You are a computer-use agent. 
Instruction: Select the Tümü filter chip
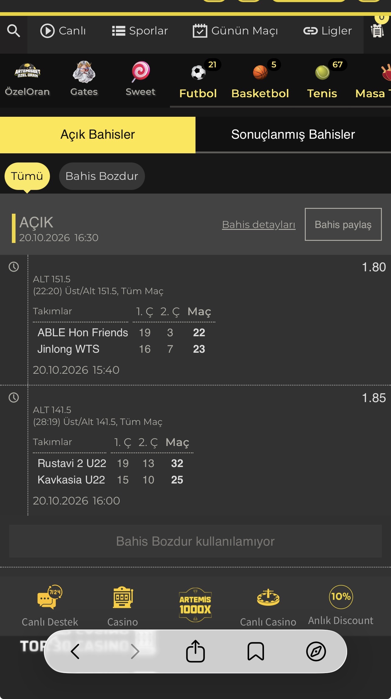coord(27,176)
